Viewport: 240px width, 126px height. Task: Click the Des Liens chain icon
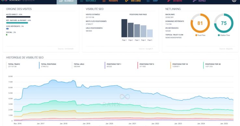(127, 1)
